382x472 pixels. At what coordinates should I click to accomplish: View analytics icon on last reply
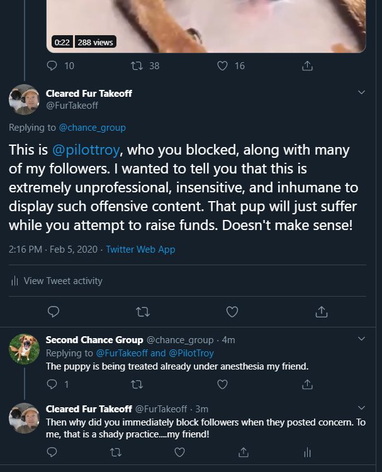307,452
